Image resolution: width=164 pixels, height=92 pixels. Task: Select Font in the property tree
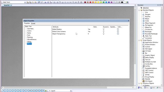(x=29, y=35)
